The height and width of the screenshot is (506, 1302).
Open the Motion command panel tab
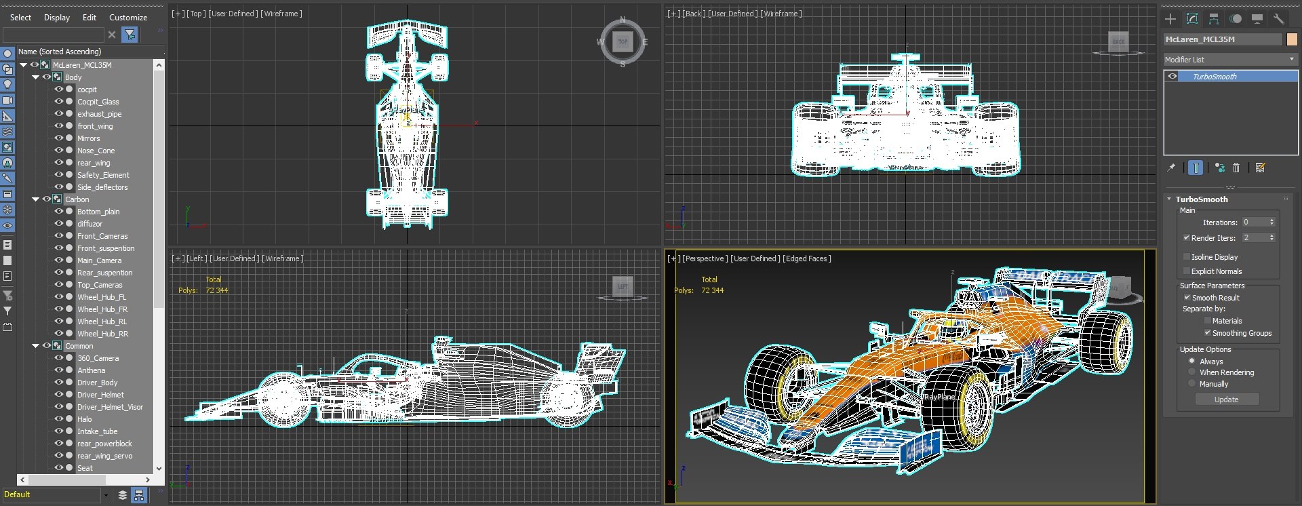tap(1236, 19)
